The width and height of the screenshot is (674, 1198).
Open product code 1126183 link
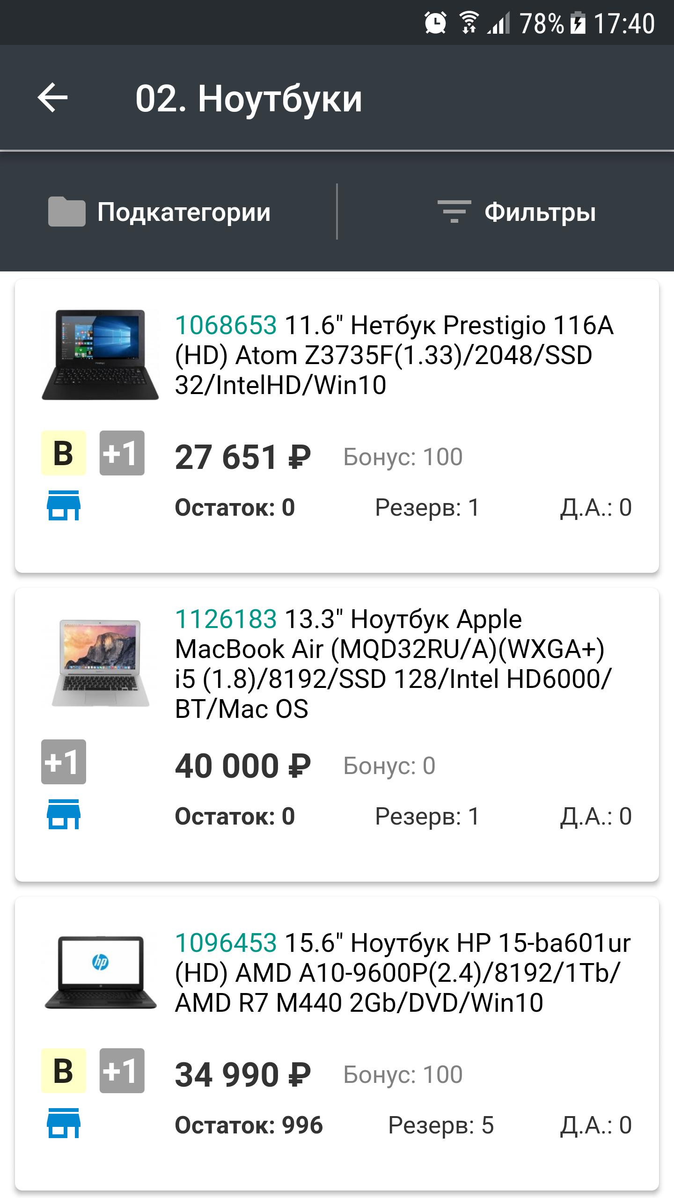pos(226,619)
